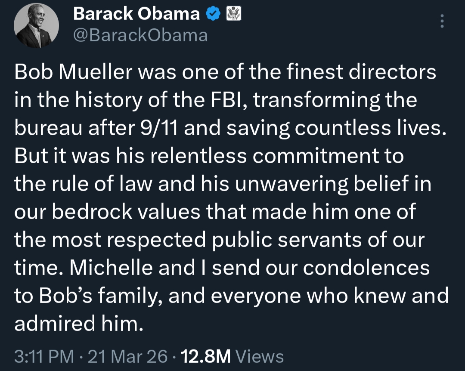Click the phrase "saving countless lives"
Viewport: 465px width, 371px height.
click(x=334, y=127)
